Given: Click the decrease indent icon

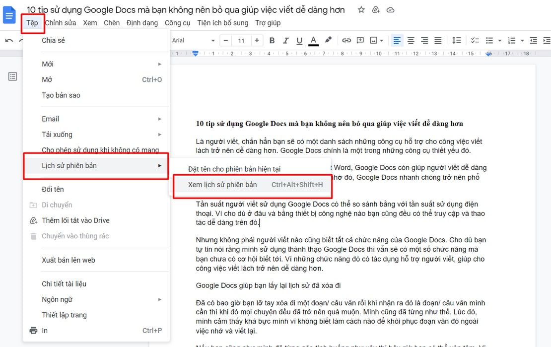Looking at the screenshot, I should point(533,40).
